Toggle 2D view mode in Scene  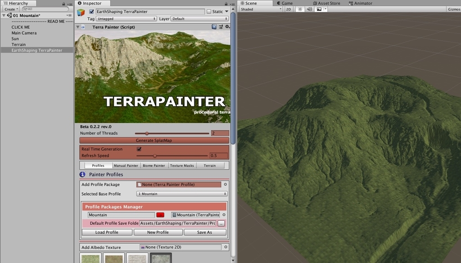289,9
